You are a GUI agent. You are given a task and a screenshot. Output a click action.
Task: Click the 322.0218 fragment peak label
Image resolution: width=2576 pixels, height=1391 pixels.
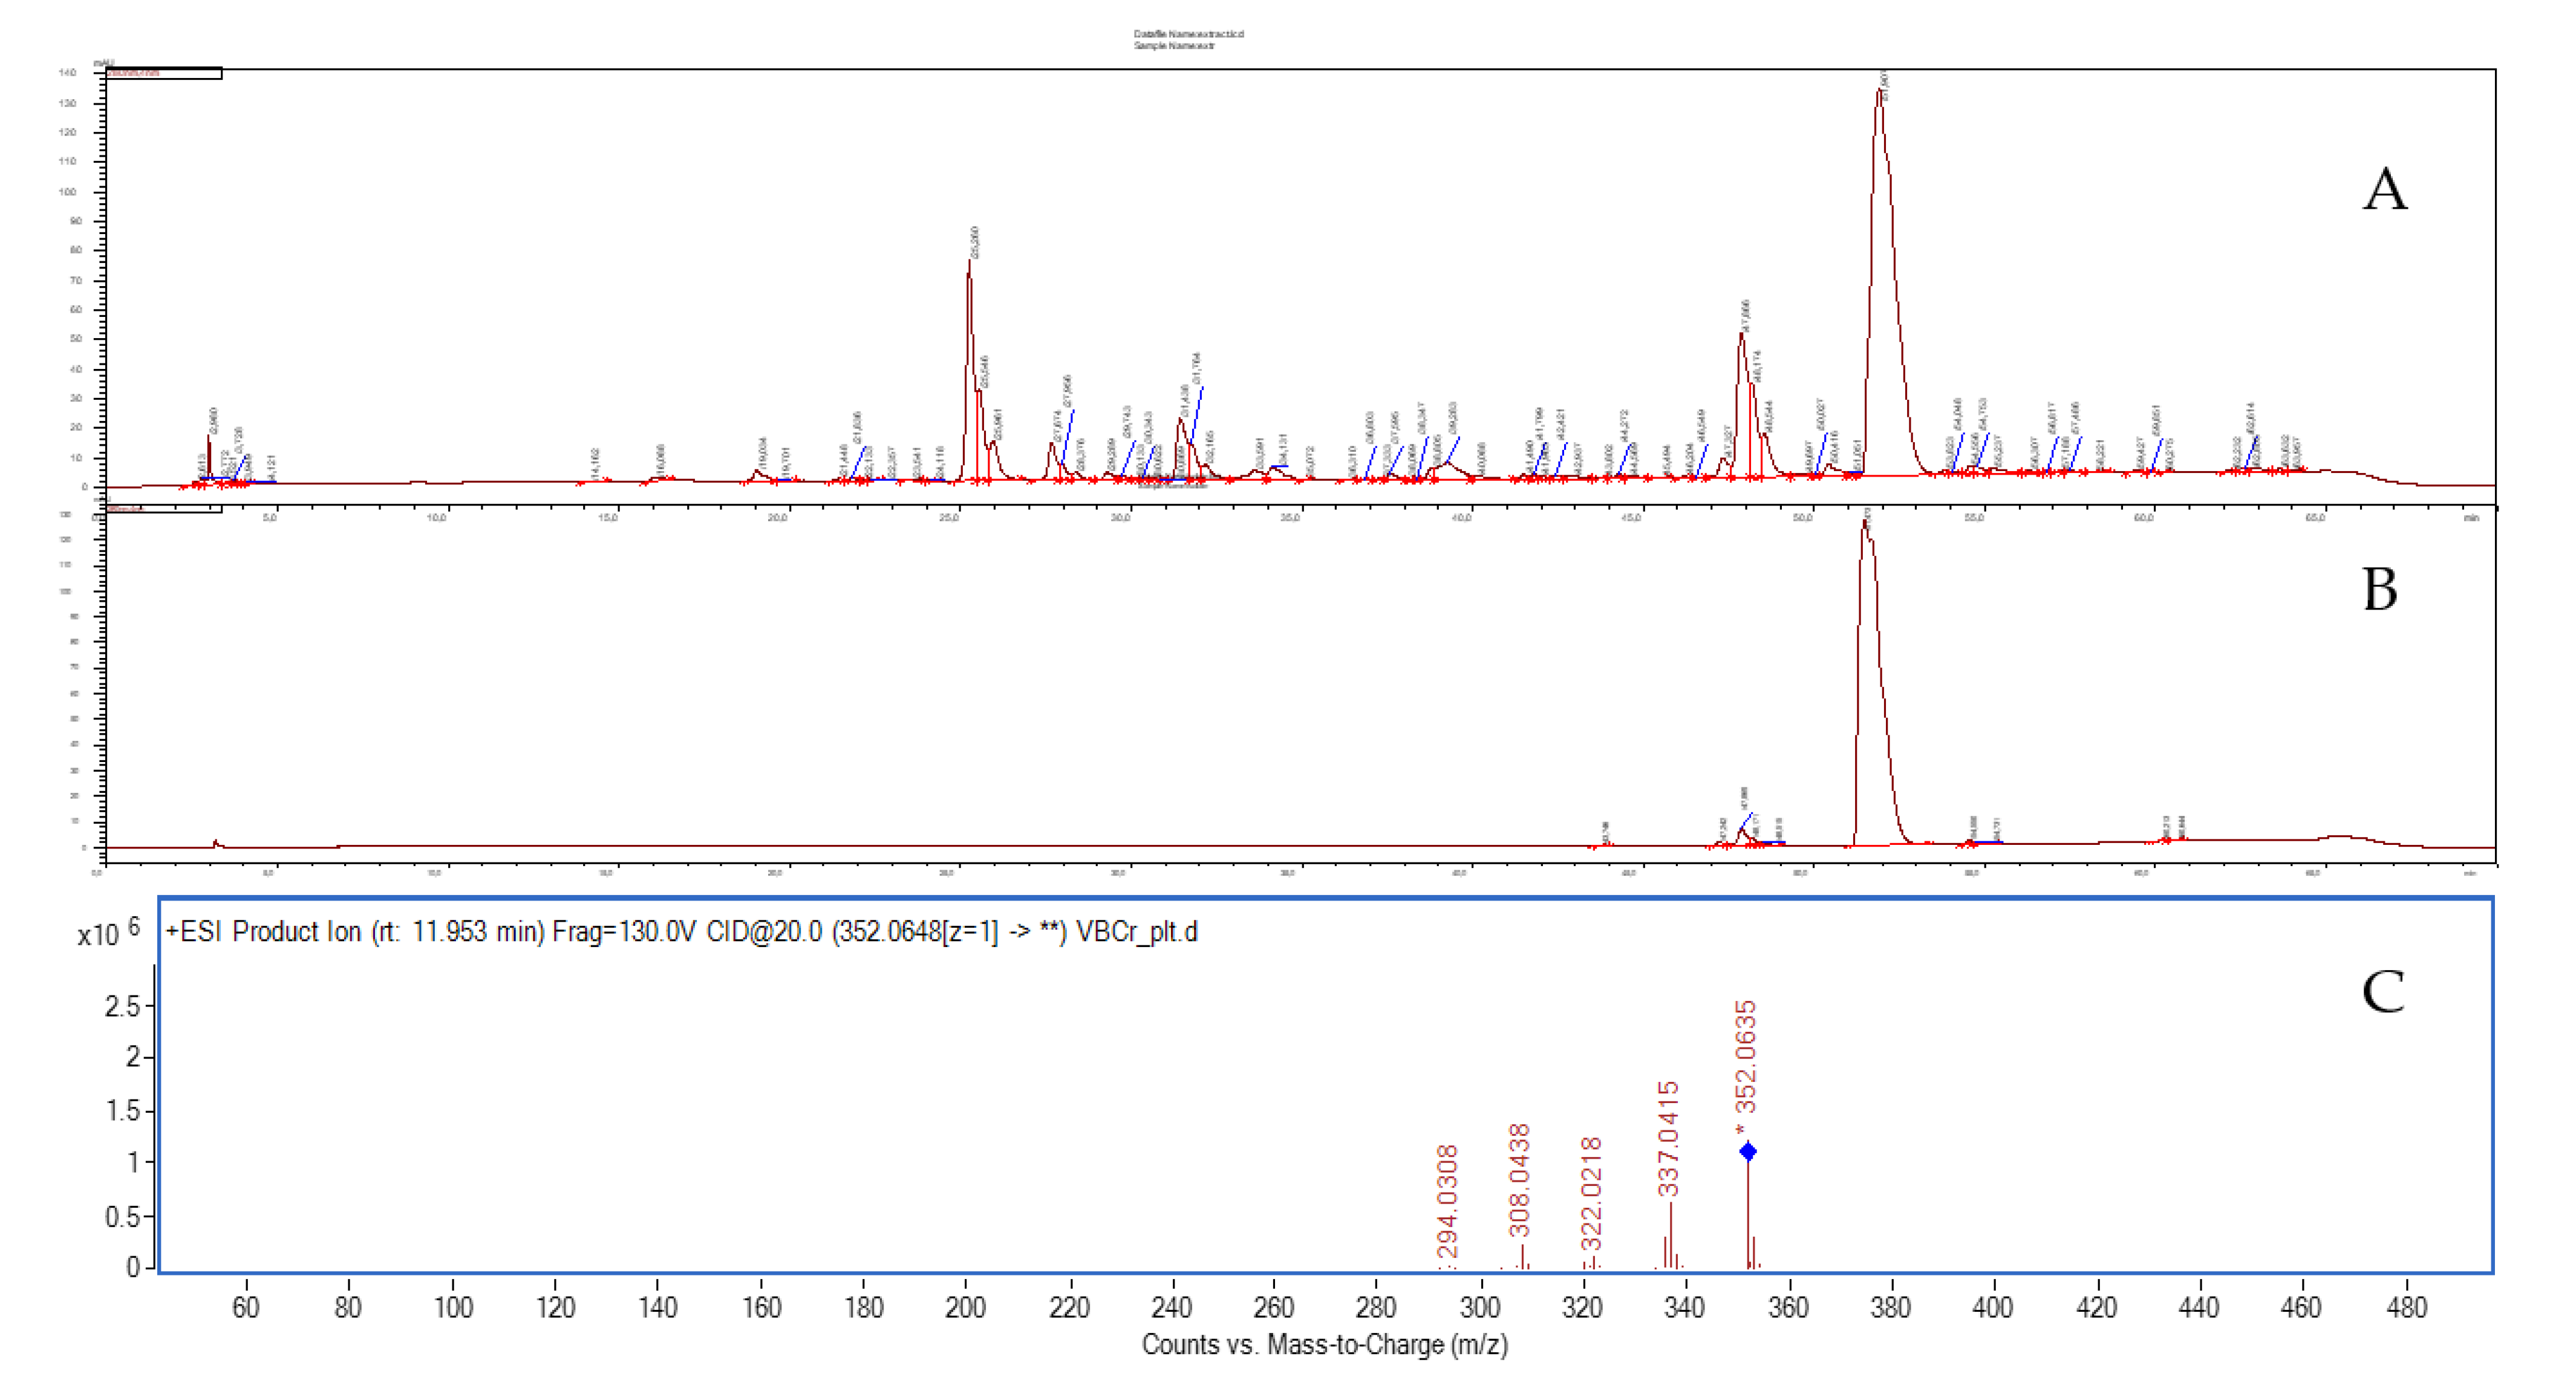[x=1592, y=1193]
